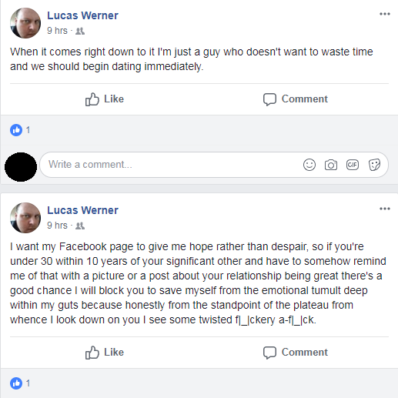Comment on the second post

[x=296, y=353]
